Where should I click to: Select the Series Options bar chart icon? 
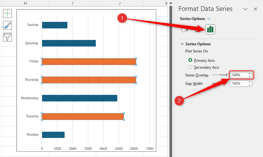[x=210, y=29]
